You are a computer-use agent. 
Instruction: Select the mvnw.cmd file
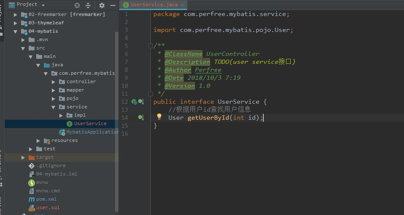click(48, 191)
